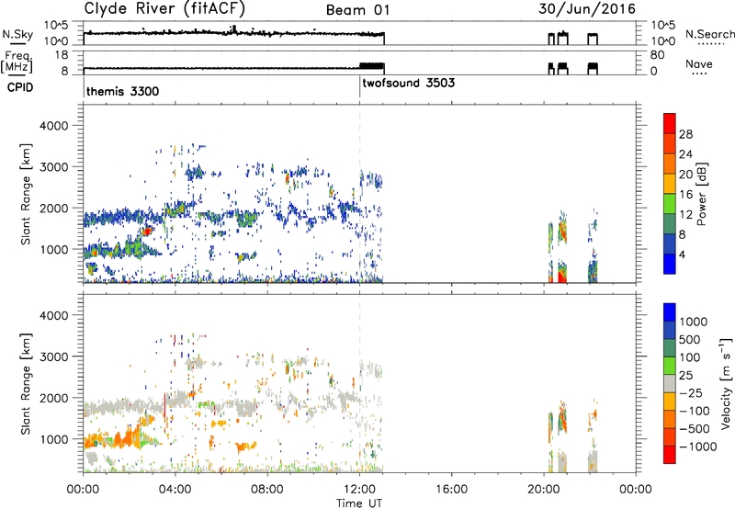Click the 'CPID' row label
This screenshot has width=735, height=509.
(x=20, y=87)
